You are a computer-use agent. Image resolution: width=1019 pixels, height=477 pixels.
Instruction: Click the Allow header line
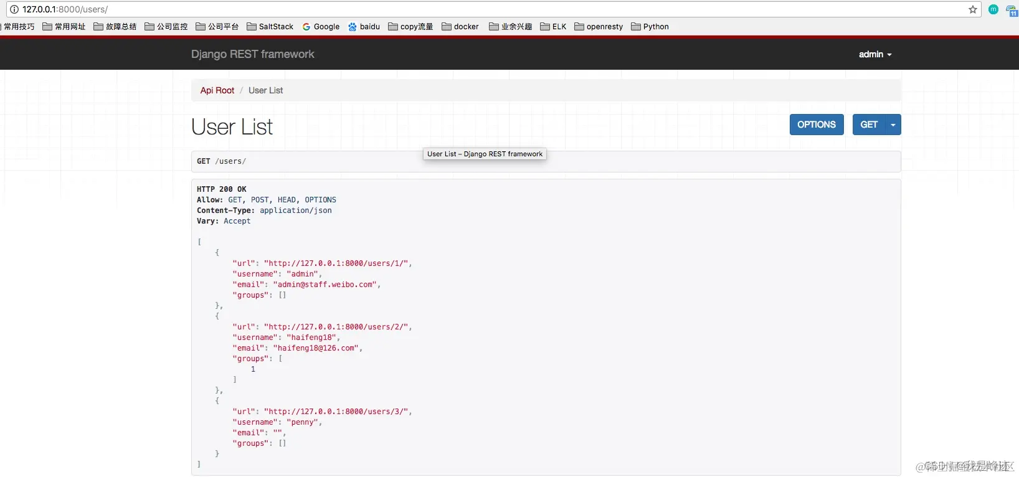pos(267,200)
